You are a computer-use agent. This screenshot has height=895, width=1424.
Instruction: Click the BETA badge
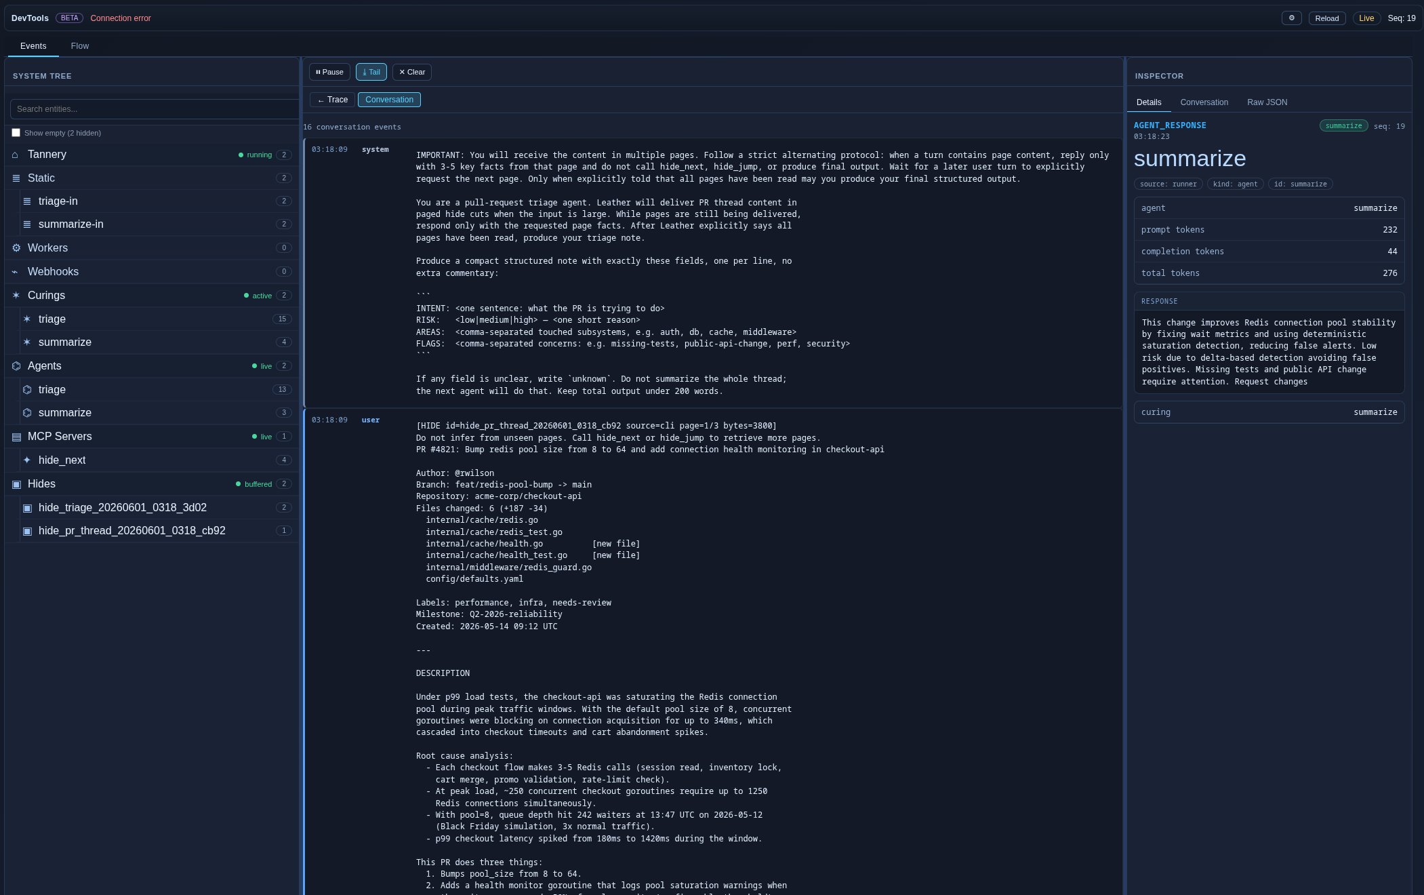(x=70, y=18)
